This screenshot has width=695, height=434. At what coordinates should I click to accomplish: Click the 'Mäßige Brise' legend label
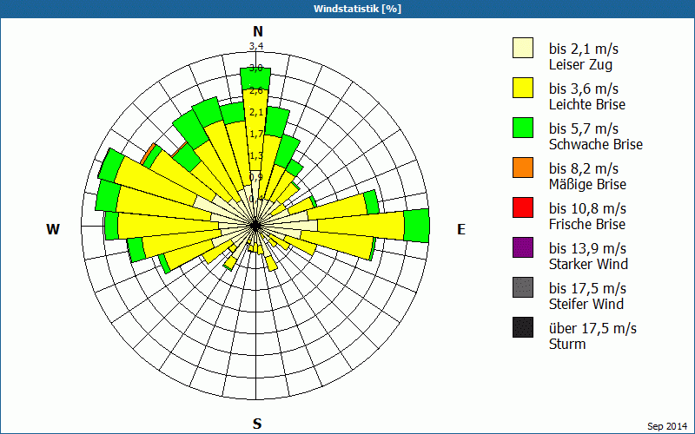[587, 184]
